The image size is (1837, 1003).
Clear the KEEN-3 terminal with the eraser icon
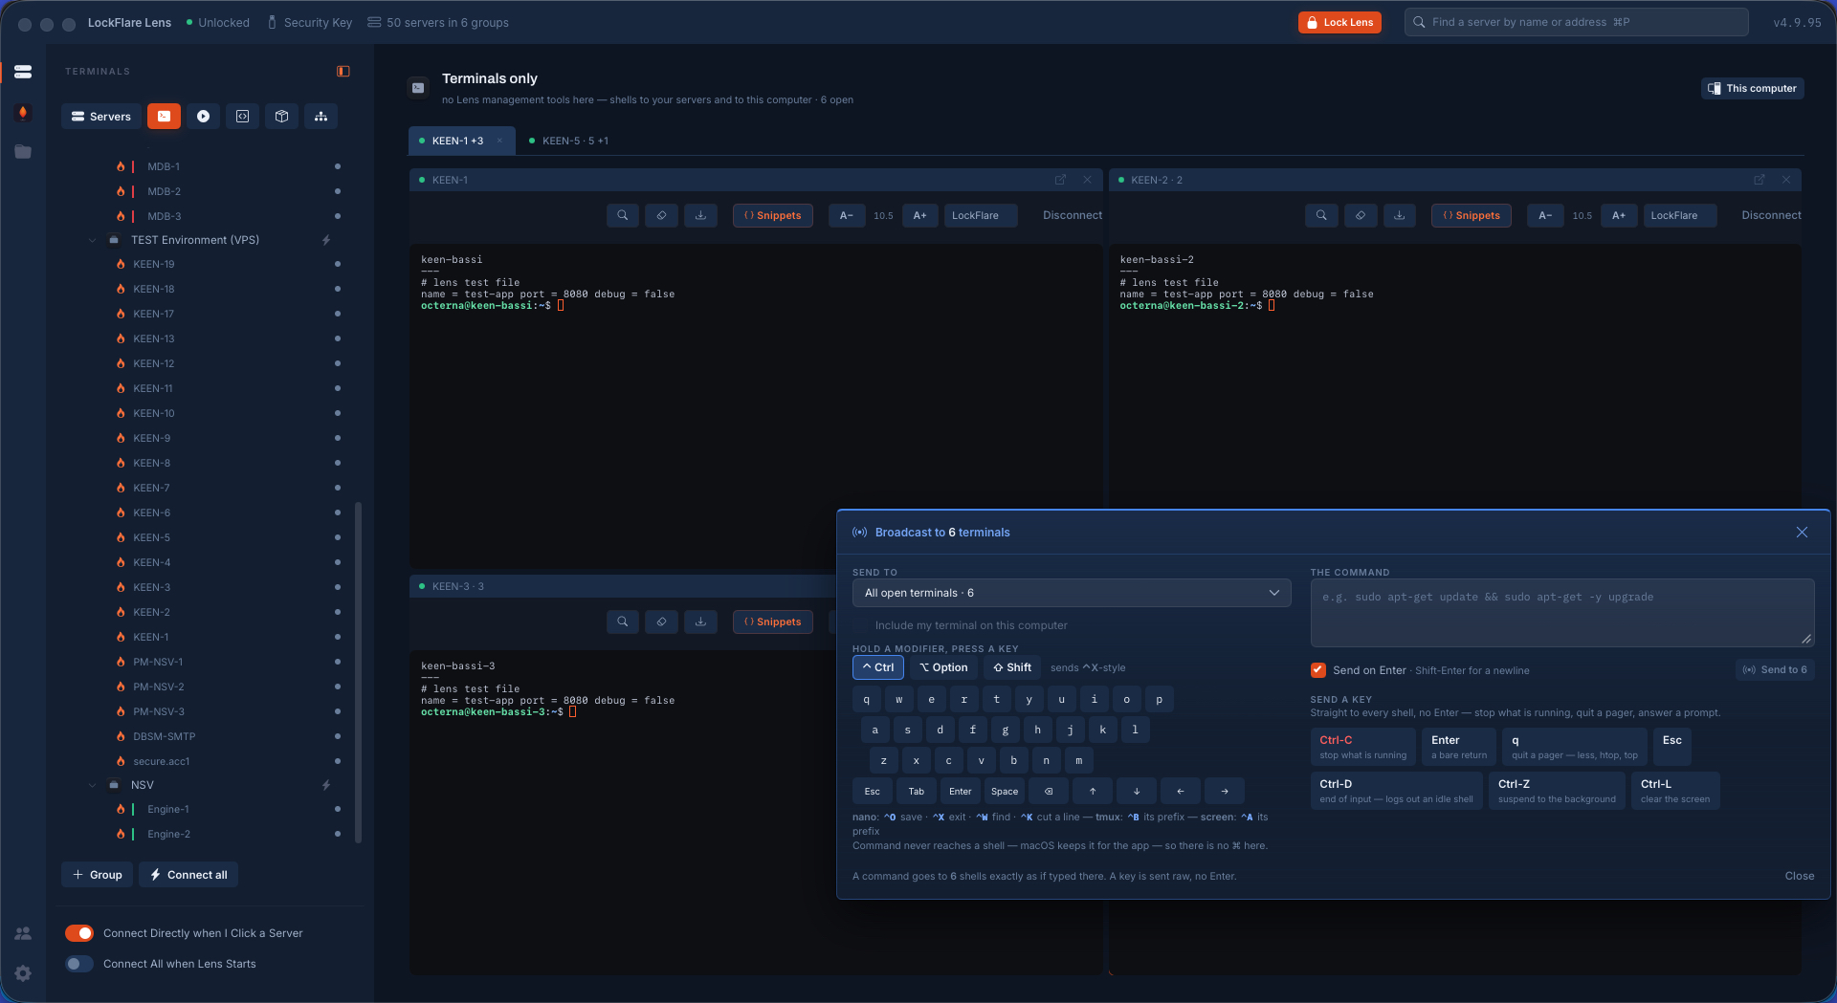tap(661, 621)
